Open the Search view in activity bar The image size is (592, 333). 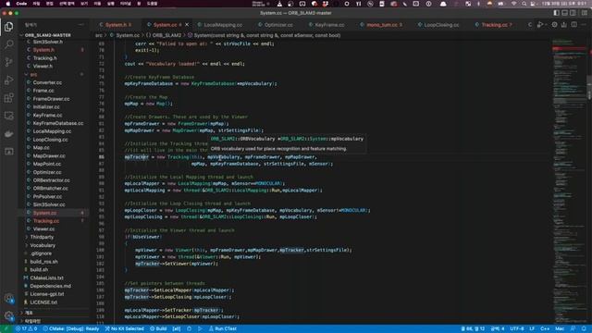tap(8, 44)
